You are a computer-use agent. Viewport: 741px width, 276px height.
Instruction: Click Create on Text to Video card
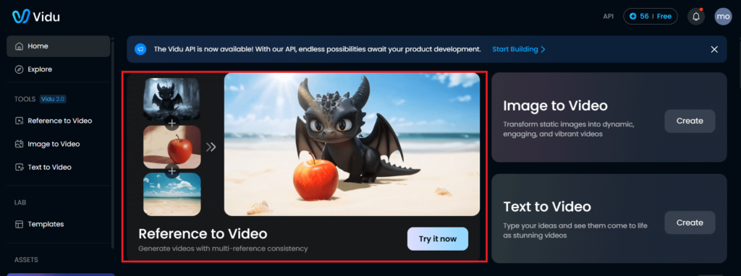pyautogui.click(x=690, y=223)
